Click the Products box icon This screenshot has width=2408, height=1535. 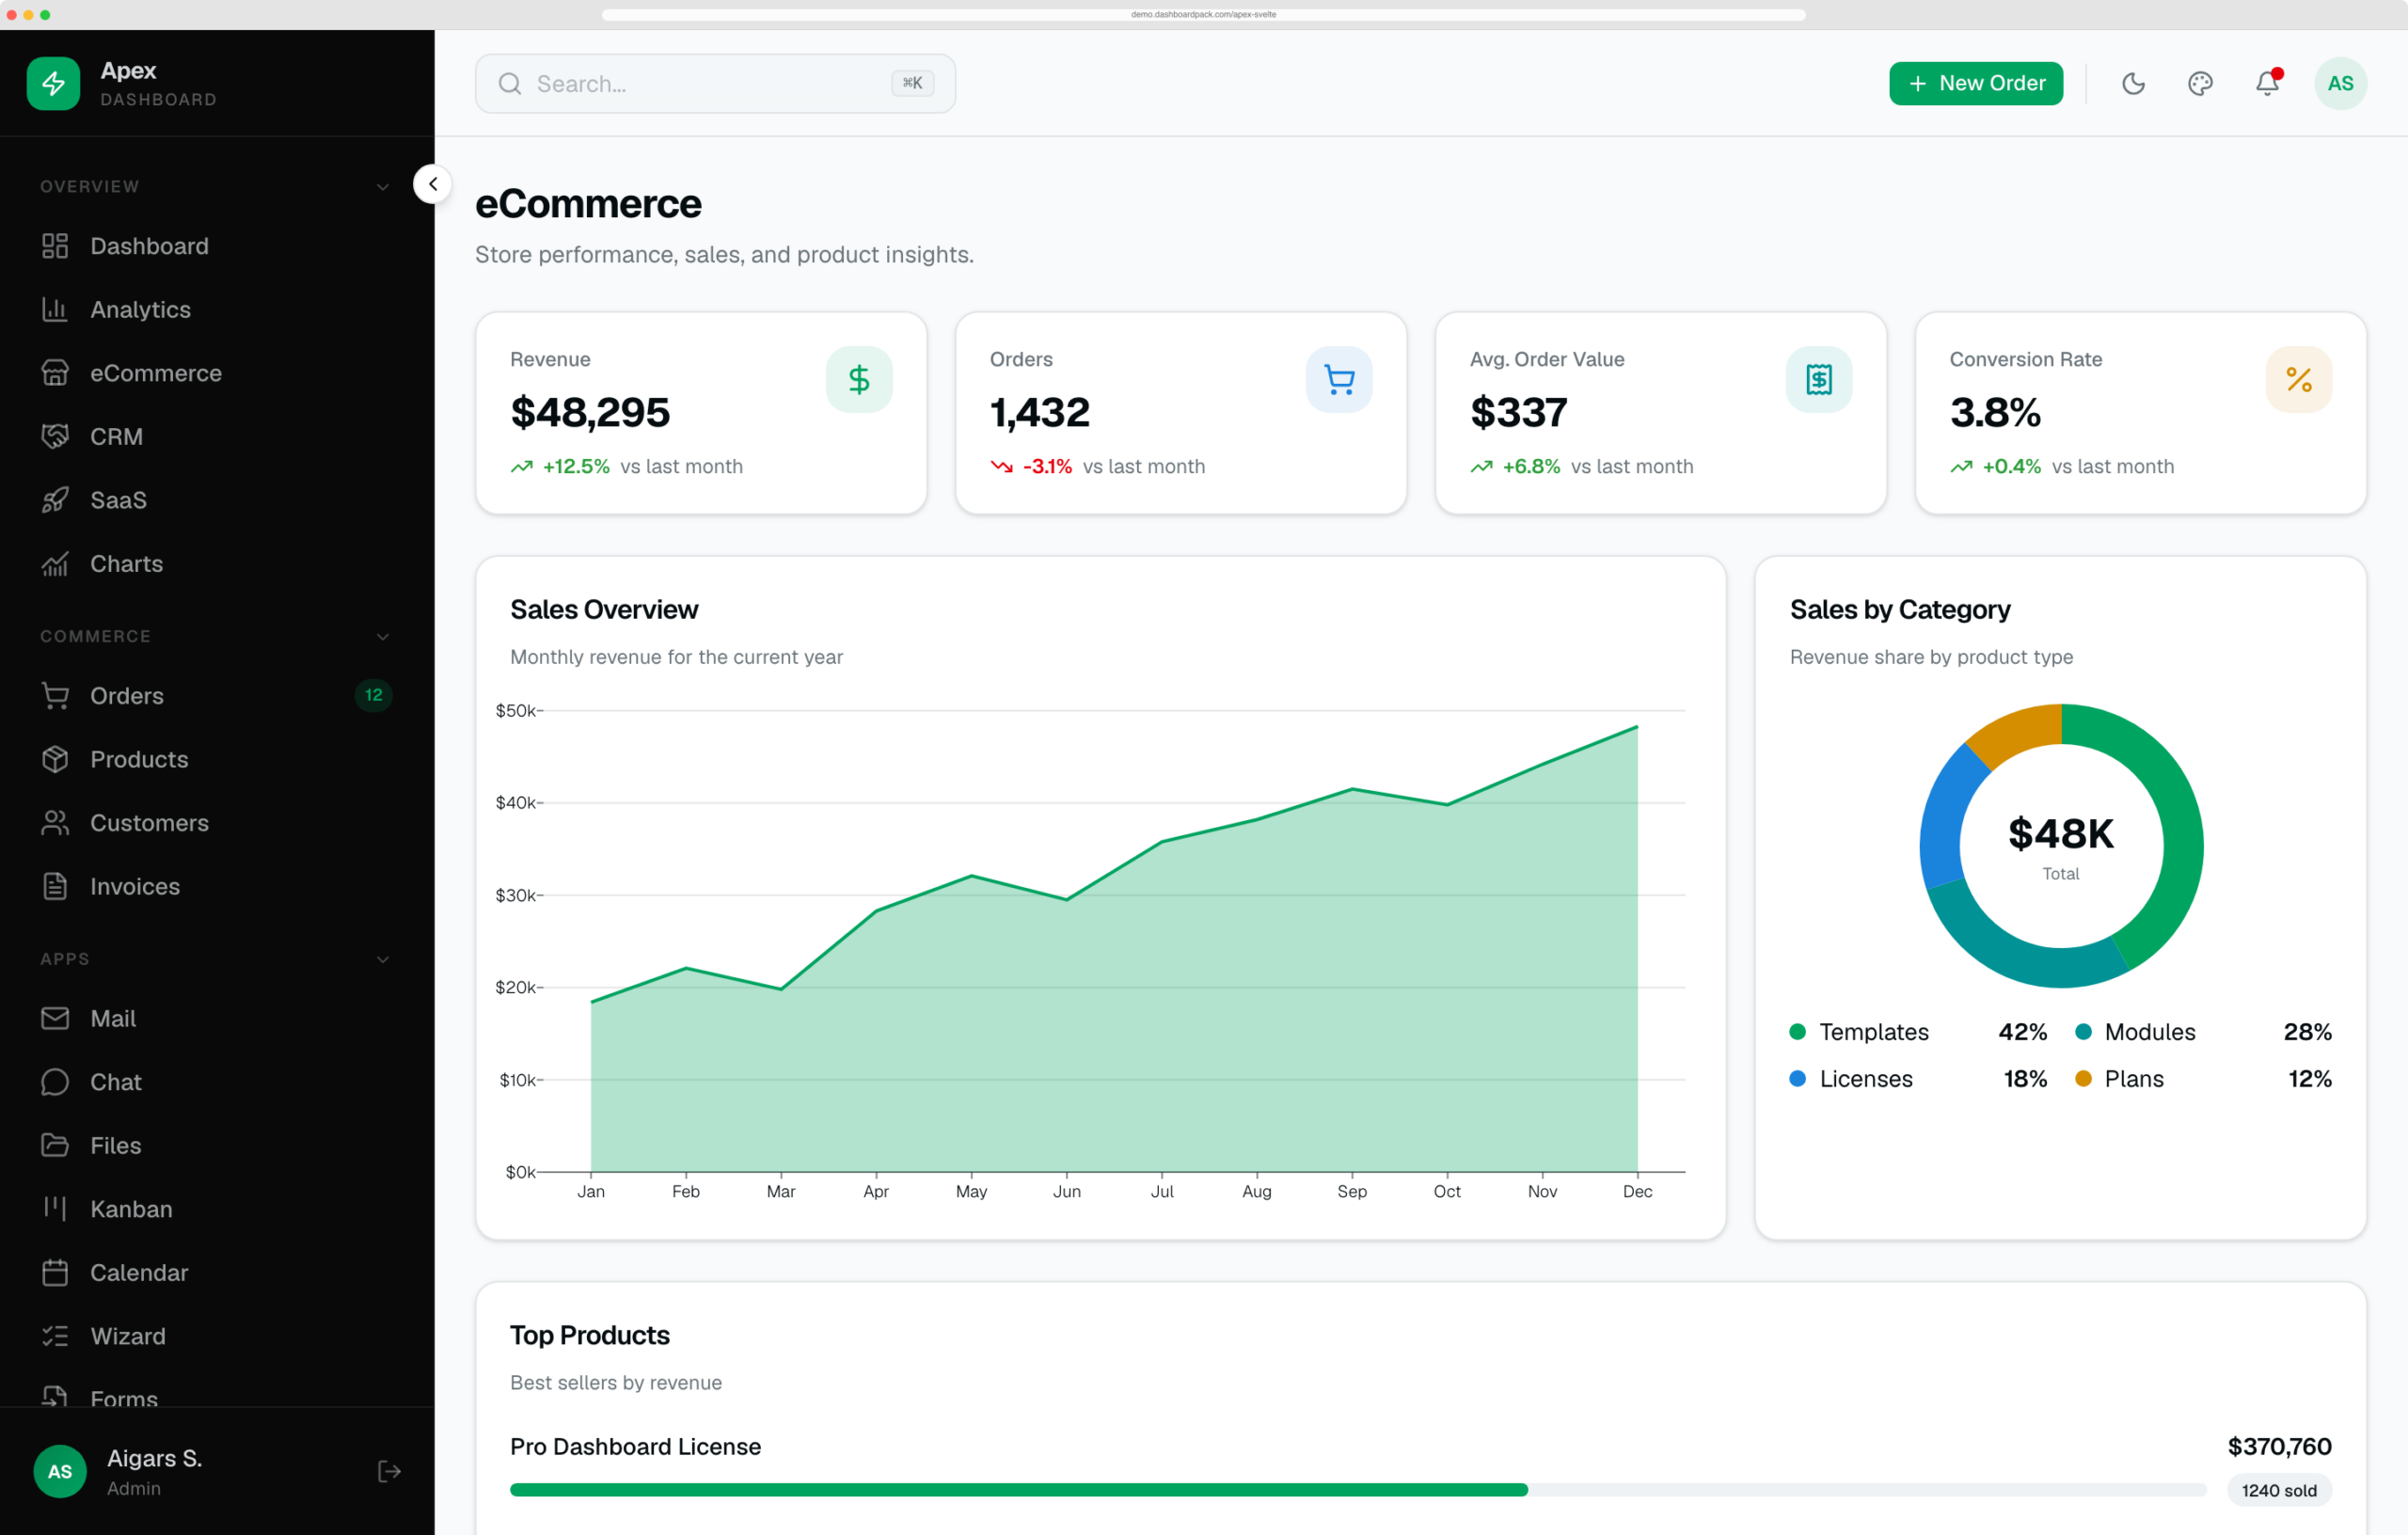point(55,760)
